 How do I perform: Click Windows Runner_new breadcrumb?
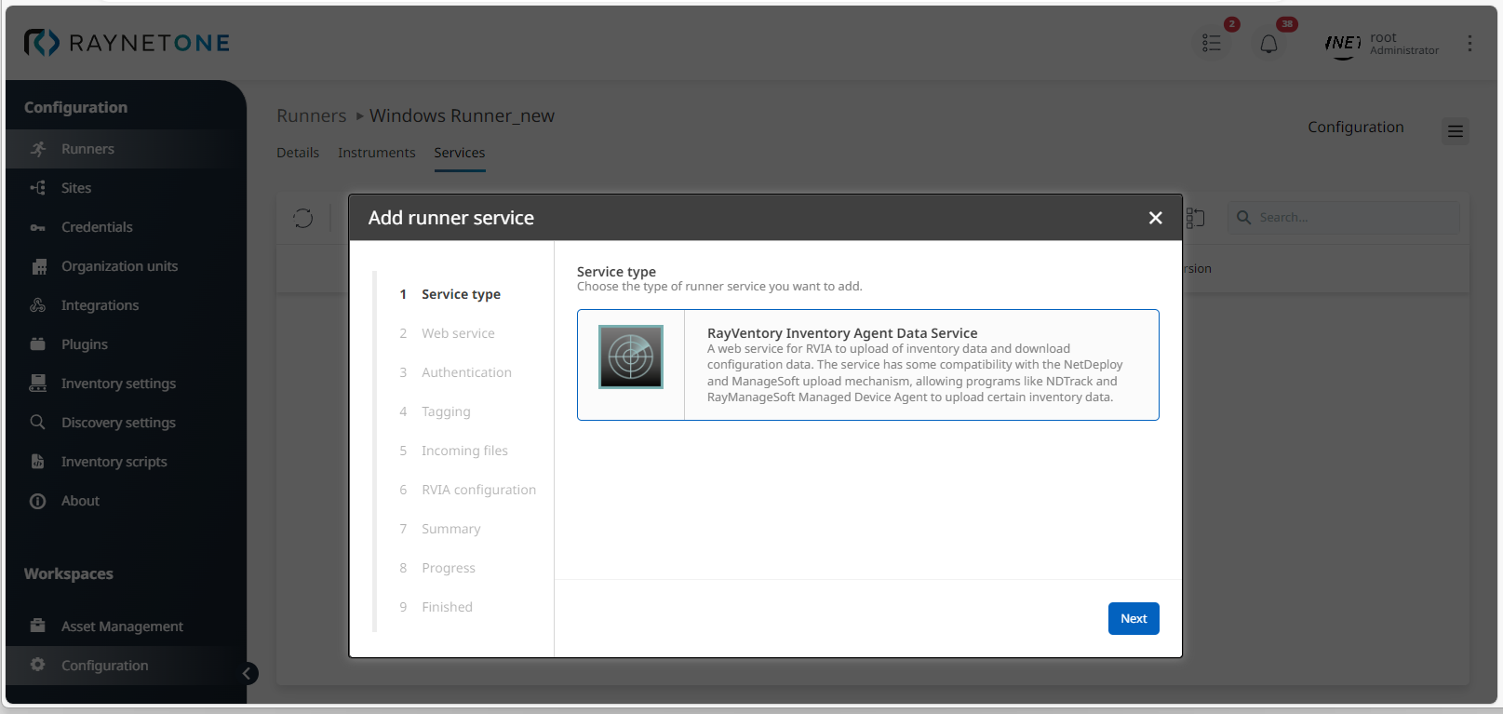462,115
